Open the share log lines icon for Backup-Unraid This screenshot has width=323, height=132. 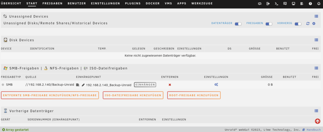[78, 85]
